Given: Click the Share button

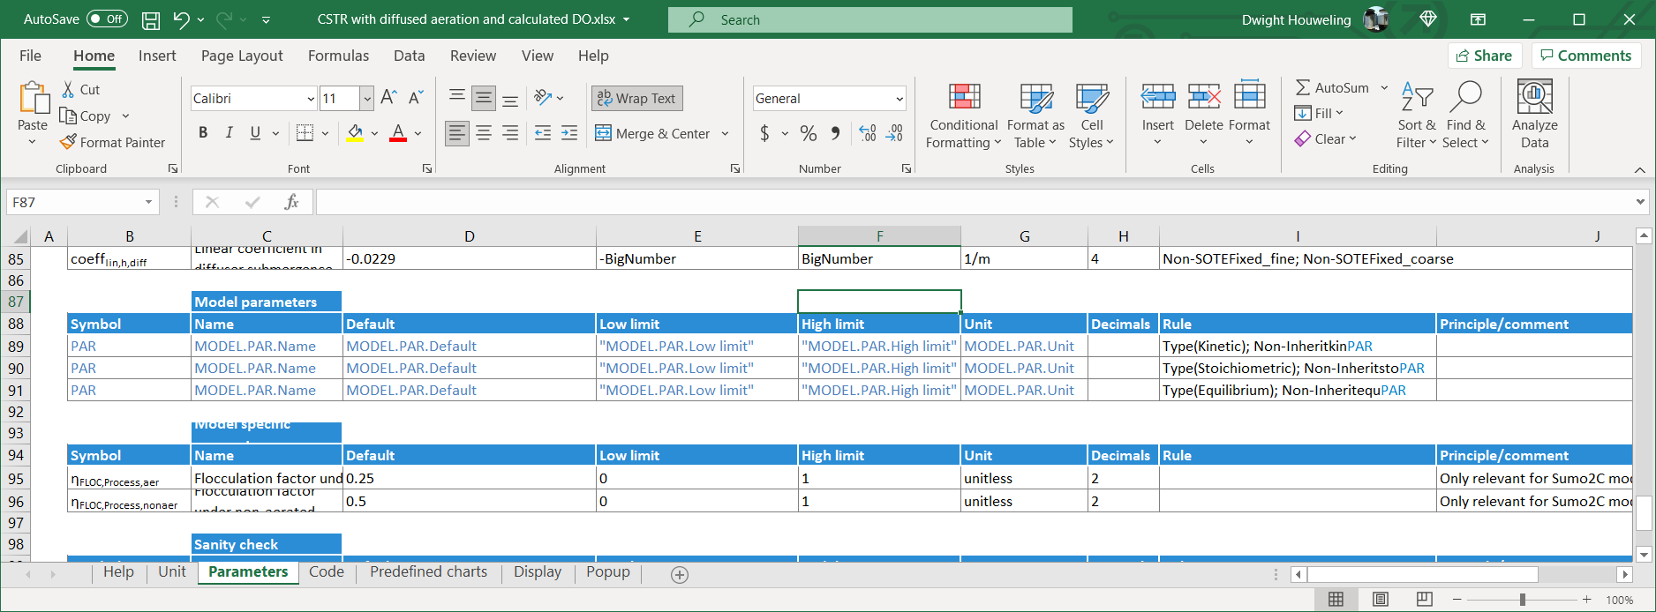Looking at the screenshot, I should point(1485,56).
